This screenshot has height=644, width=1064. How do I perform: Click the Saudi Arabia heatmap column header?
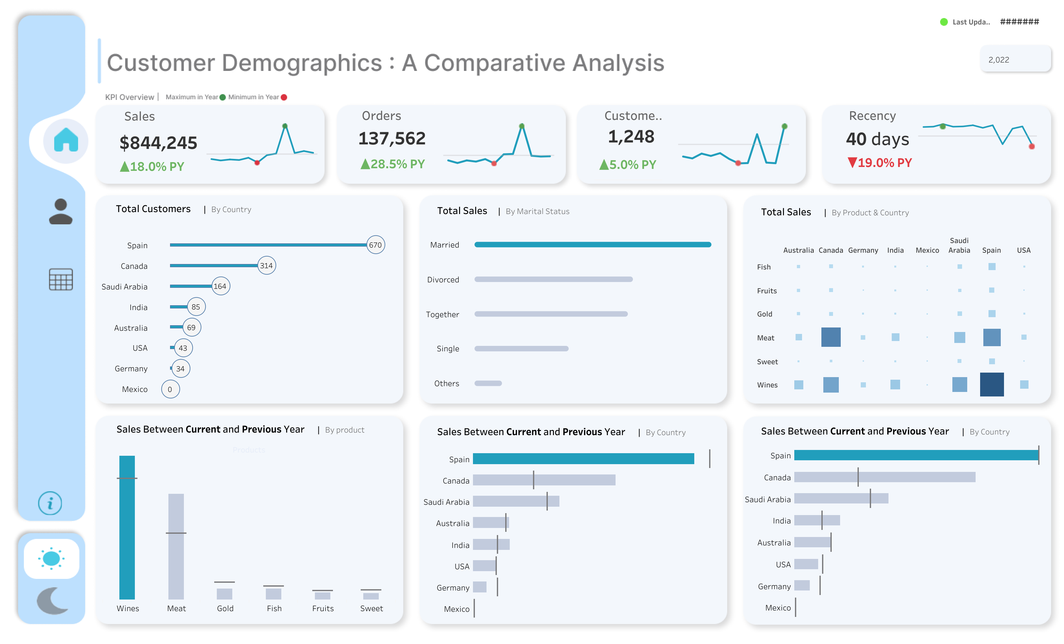[x=959, y=245]
